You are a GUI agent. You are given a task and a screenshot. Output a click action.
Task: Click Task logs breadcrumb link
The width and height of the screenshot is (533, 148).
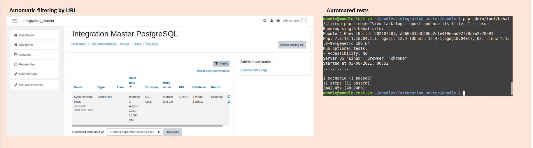(x=151, y=44)
